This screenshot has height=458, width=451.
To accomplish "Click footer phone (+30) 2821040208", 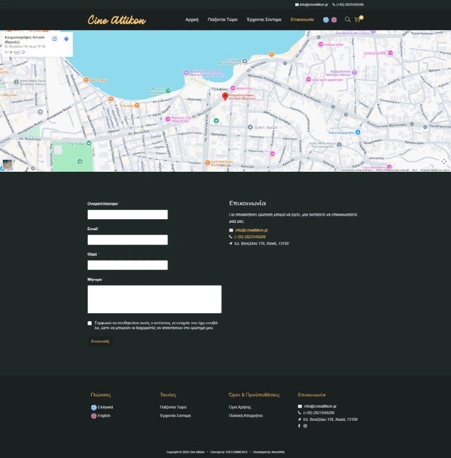I will pos(319,413).
